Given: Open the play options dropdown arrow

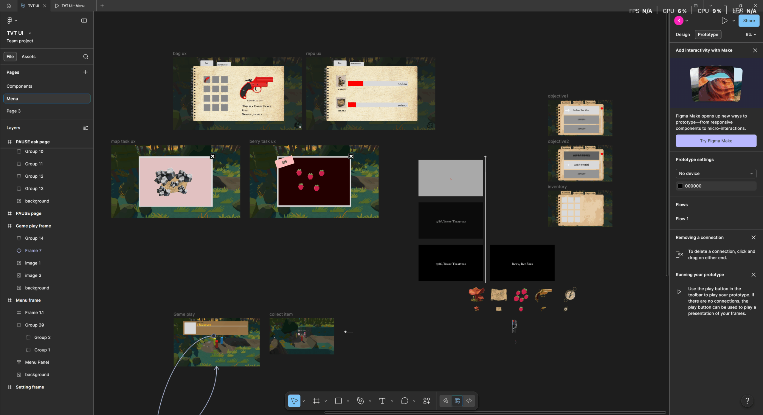Looking at the screenshot, I should click(733, 21).
